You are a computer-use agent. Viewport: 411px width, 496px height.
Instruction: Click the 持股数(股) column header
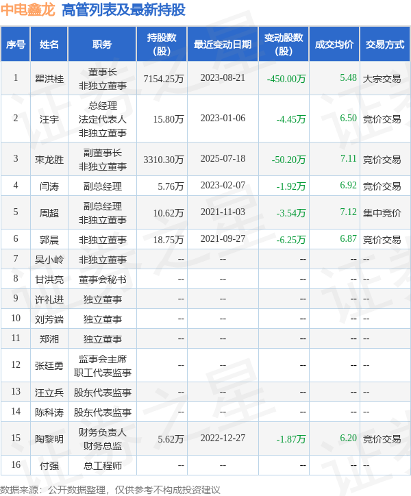(x=162, y=45)
